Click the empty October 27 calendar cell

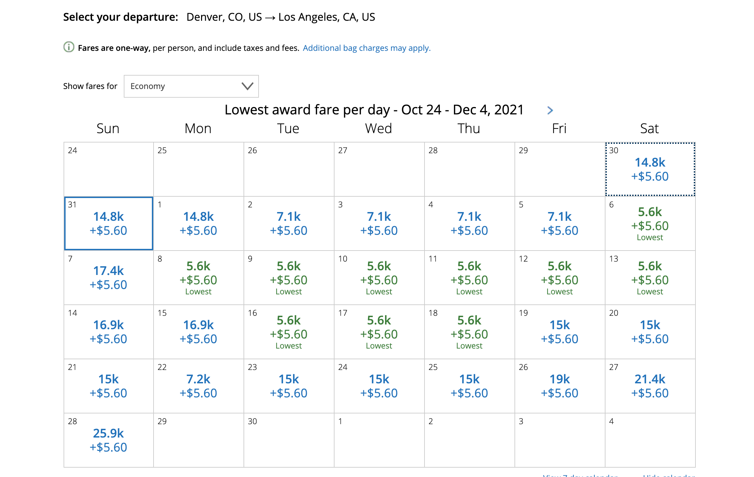[x=379, y=169]
